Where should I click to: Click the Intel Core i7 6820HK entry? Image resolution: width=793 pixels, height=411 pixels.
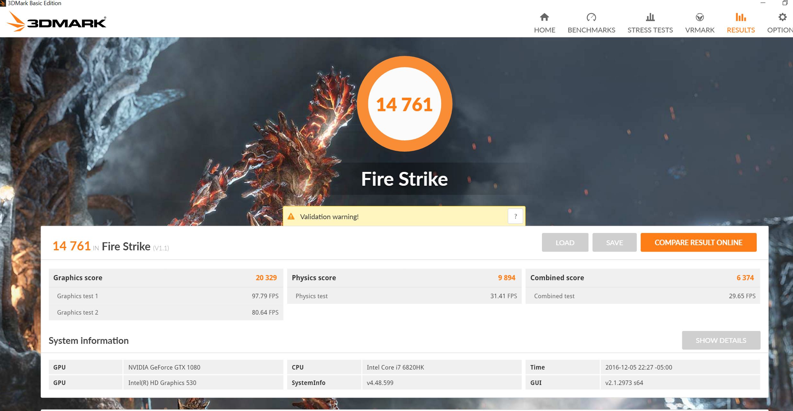click(x=395, y=367)
